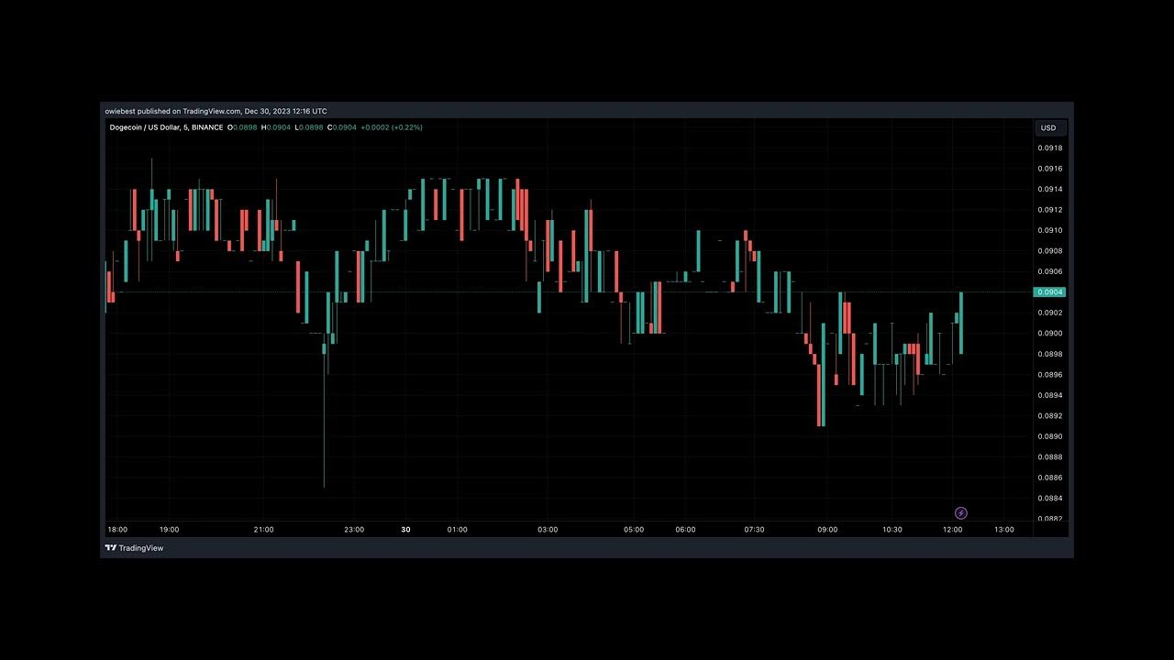Select the 07:30 time axis label
The height and width of the screenshot is (660, 1174).
[754, 530]
